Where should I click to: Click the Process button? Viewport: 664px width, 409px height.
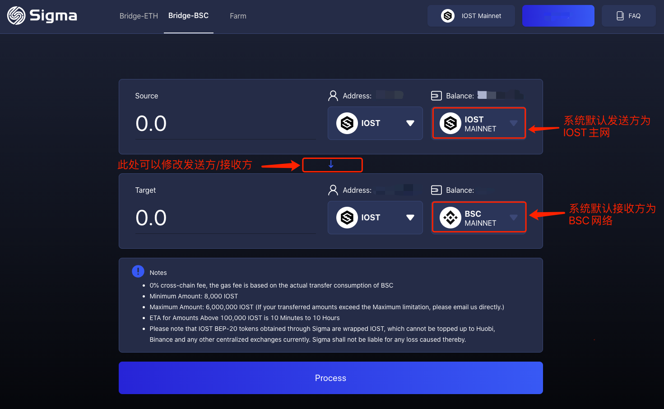[331, 378]
